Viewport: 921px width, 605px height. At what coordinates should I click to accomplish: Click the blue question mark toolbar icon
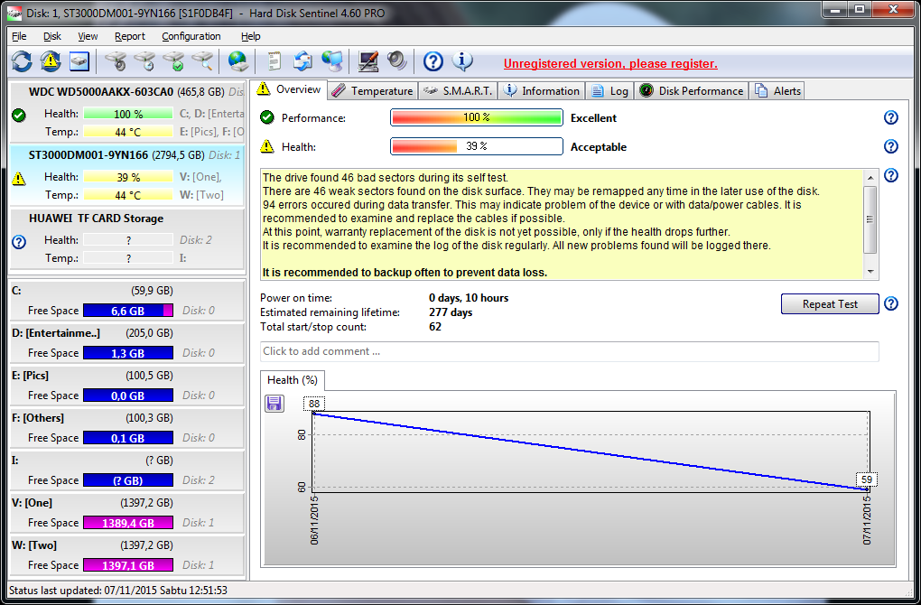point(433,61)
